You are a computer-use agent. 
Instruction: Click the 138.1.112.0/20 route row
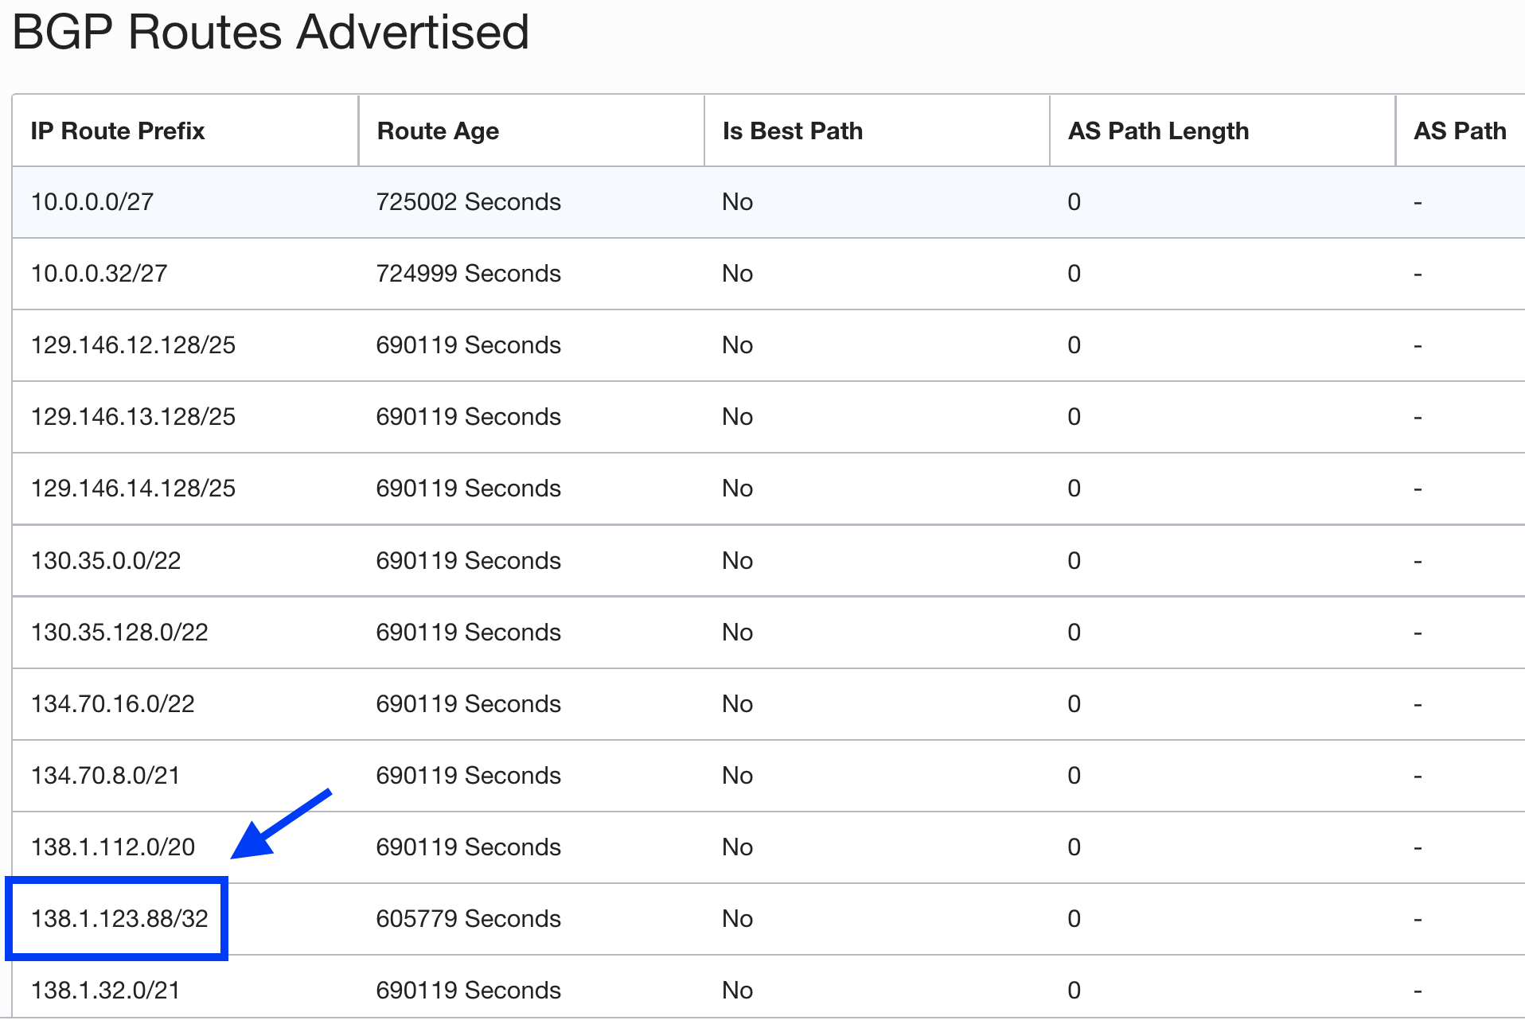112,847
